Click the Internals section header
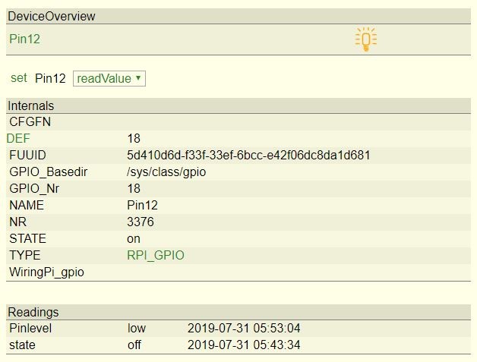This screenshot has height=362, width=477. click(30, 105)
